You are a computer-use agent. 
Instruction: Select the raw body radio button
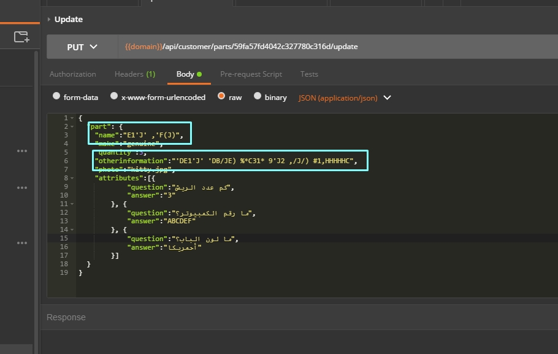click(221, 96)
